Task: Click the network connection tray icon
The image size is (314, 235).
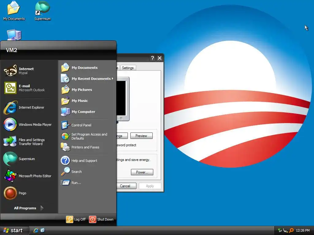Action: pos(285,230)
